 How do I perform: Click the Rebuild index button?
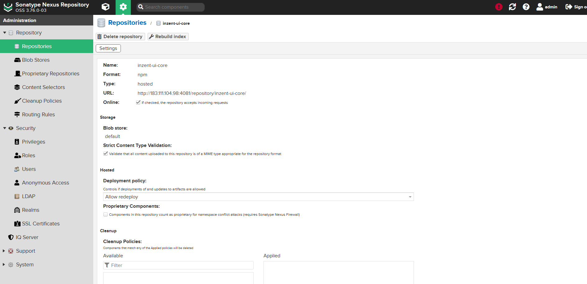(168, 36)
